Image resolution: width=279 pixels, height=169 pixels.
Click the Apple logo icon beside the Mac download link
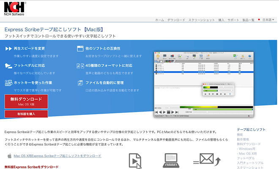9,156
